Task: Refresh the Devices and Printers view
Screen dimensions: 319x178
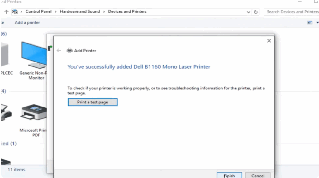Action: 256,12
